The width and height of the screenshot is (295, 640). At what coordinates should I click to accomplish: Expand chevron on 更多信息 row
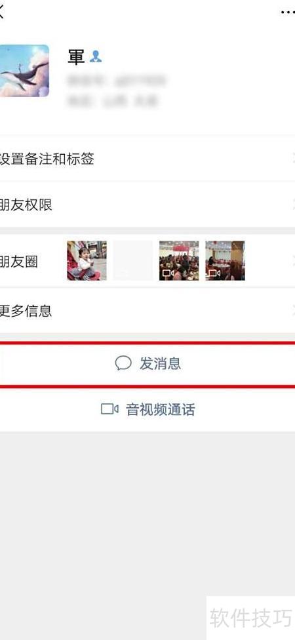click(x=293, y=311)
